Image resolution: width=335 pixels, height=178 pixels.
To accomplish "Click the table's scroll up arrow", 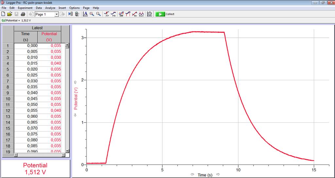I will 67,45.
